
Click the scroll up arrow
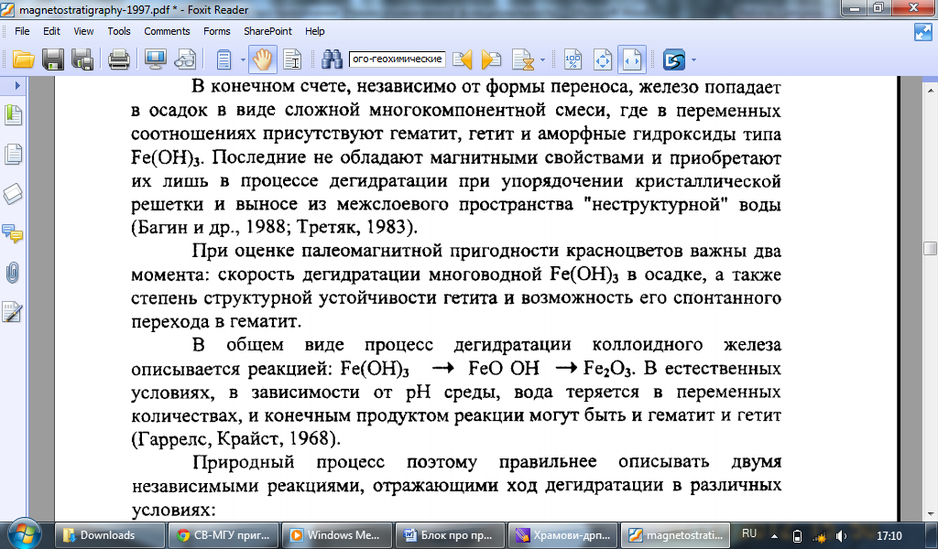pos(931,91)
